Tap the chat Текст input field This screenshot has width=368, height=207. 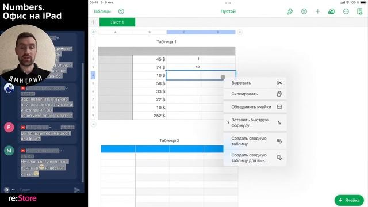point(45,190)
